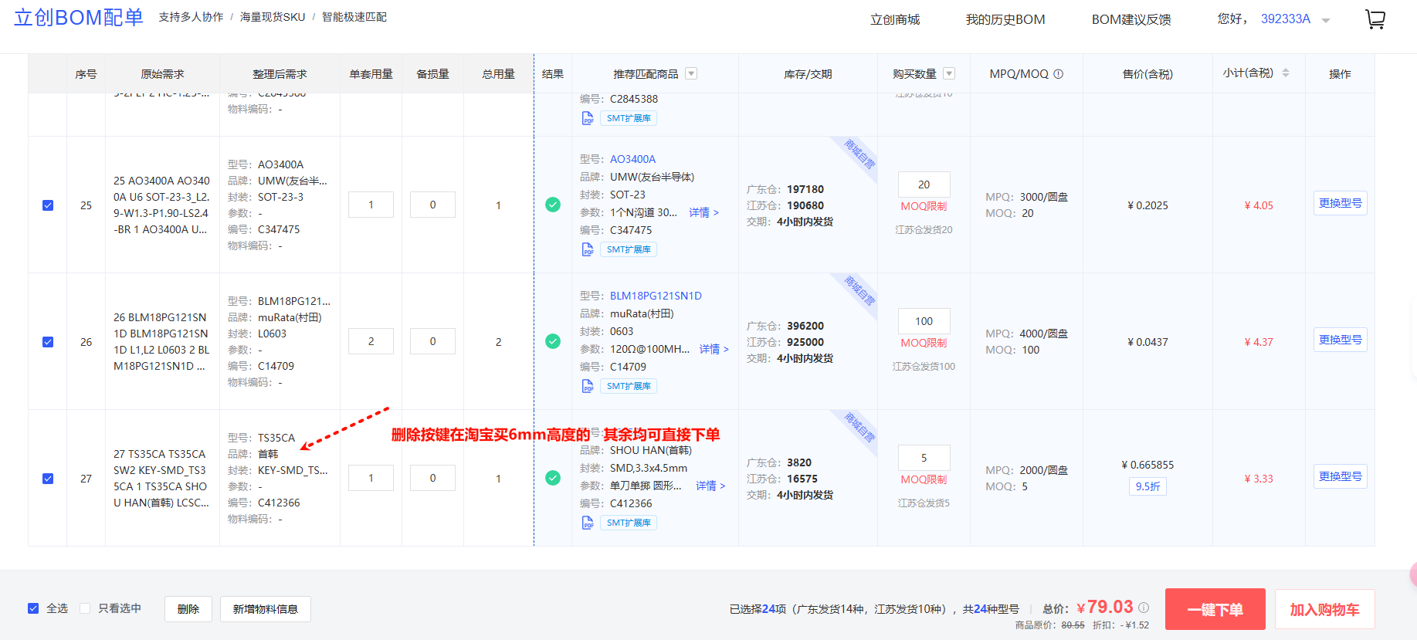
Task: Expand 详情 for AO3400A parameters
Action: click(703, 212)
